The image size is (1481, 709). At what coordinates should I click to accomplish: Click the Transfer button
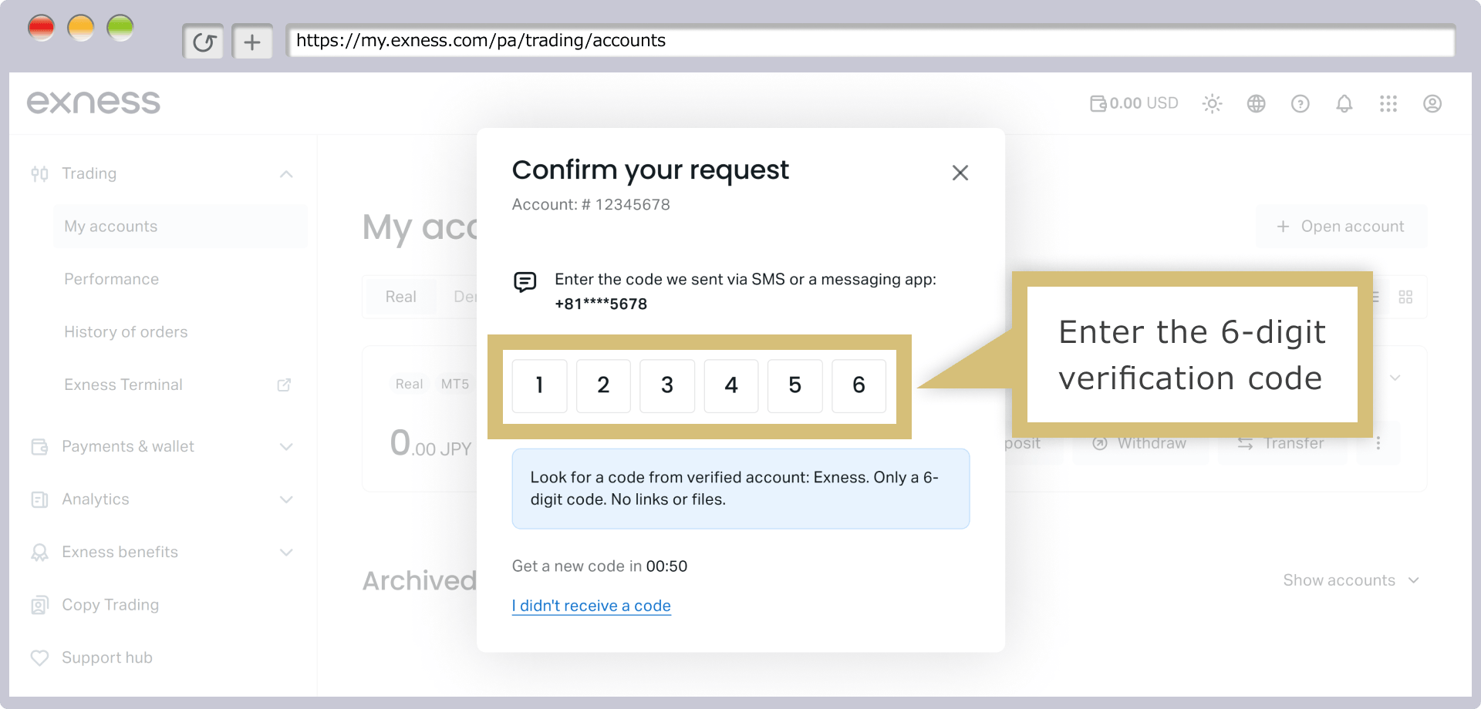coord(1282,443)
